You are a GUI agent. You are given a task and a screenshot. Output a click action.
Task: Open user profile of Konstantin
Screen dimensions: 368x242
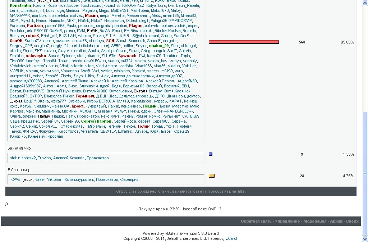click(20, 6)
